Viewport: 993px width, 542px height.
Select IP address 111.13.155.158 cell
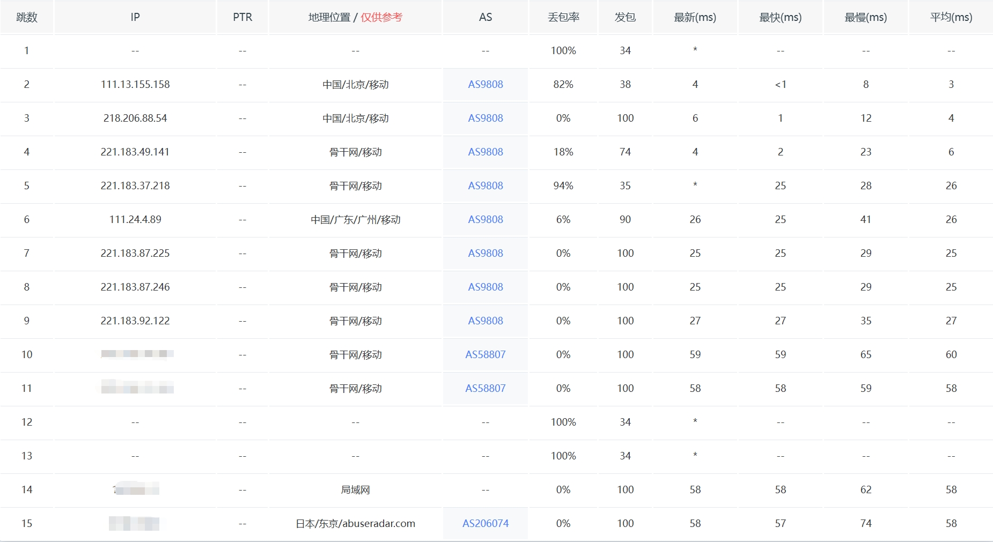135,84
